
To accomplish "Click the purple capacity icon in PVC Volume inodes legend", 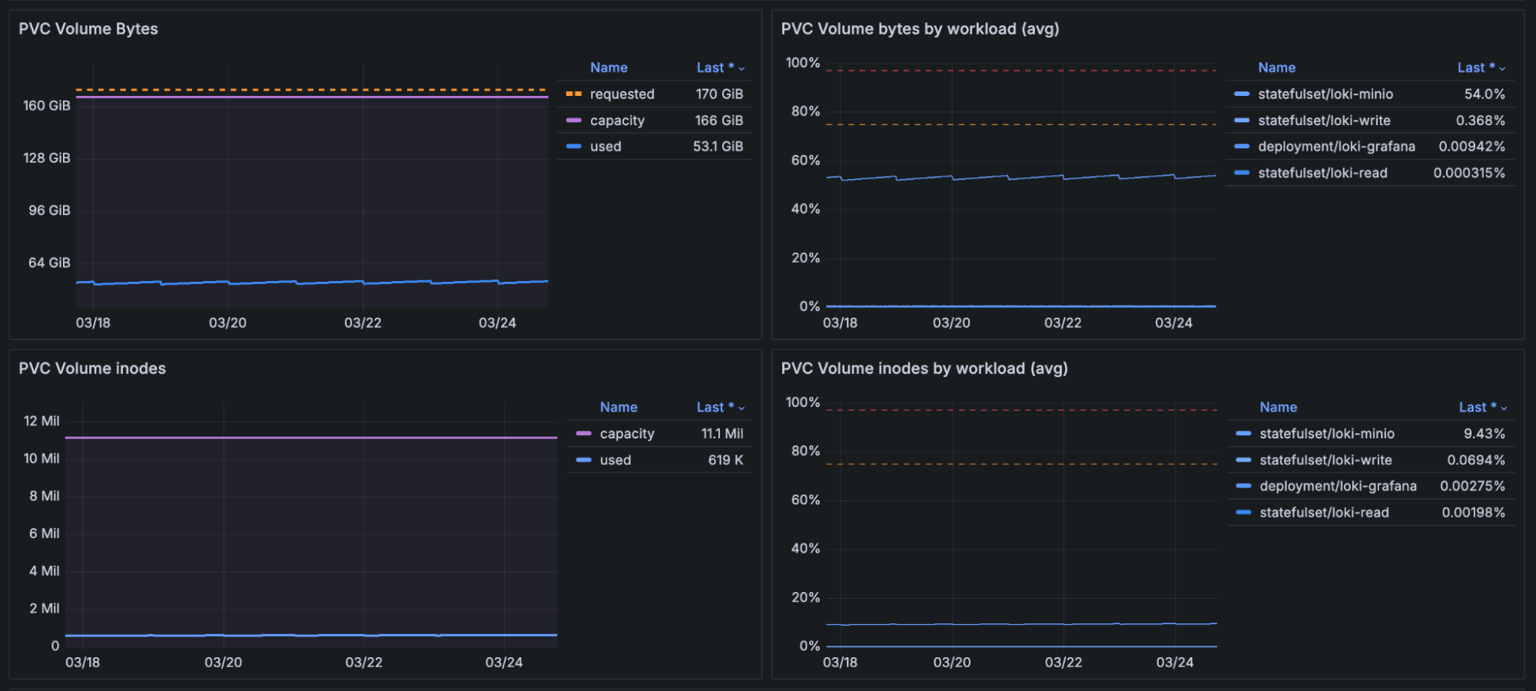I will point(583,434).
